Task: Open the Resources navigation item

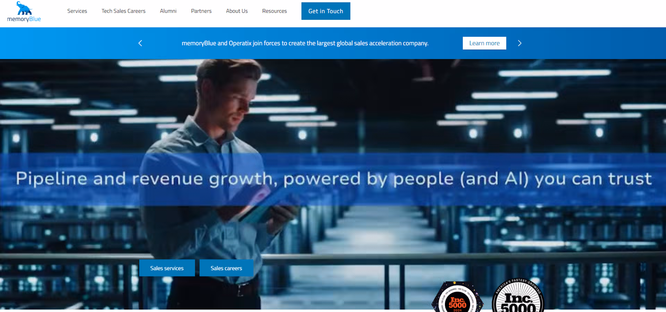Action: click(274, 11)
